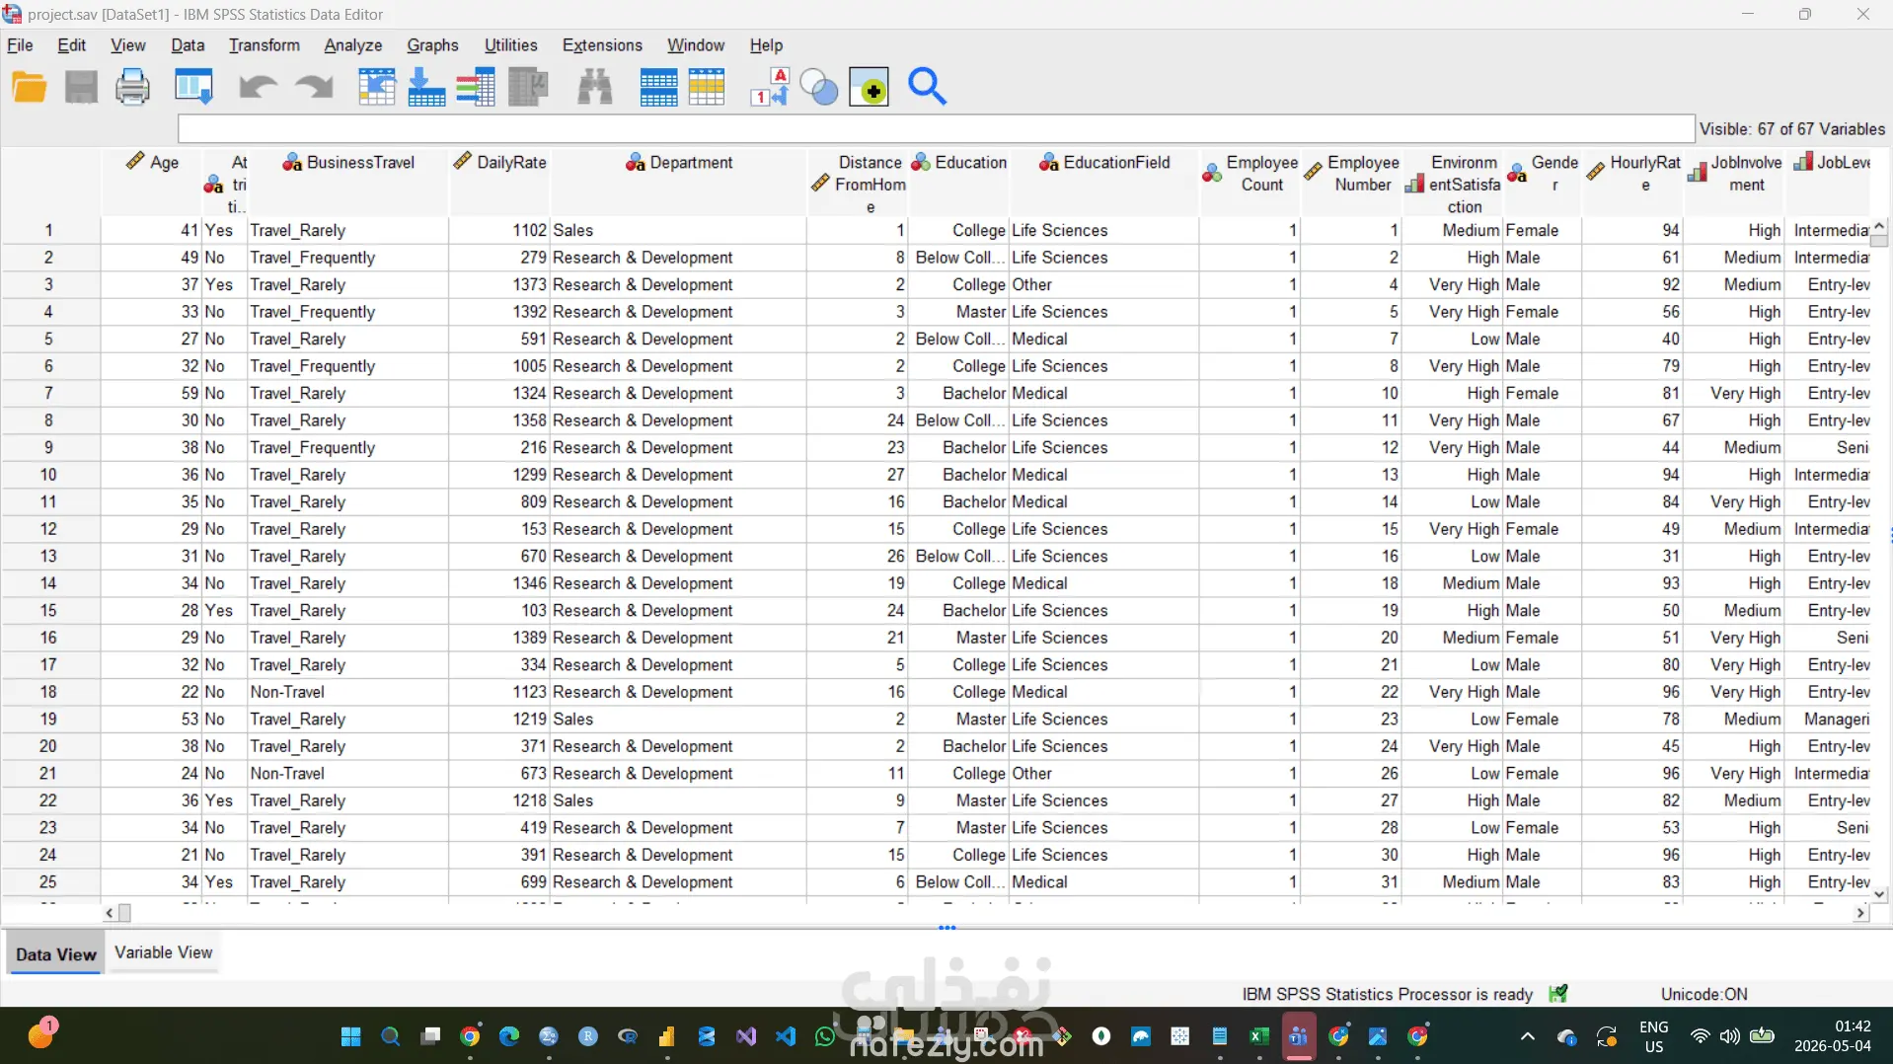Screen dimensions: 1893x1064
Task: Open the Graphs menu
Action: tap(432, 45)
